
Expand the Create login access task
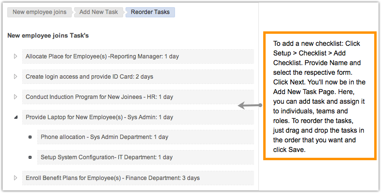[16, 77]
